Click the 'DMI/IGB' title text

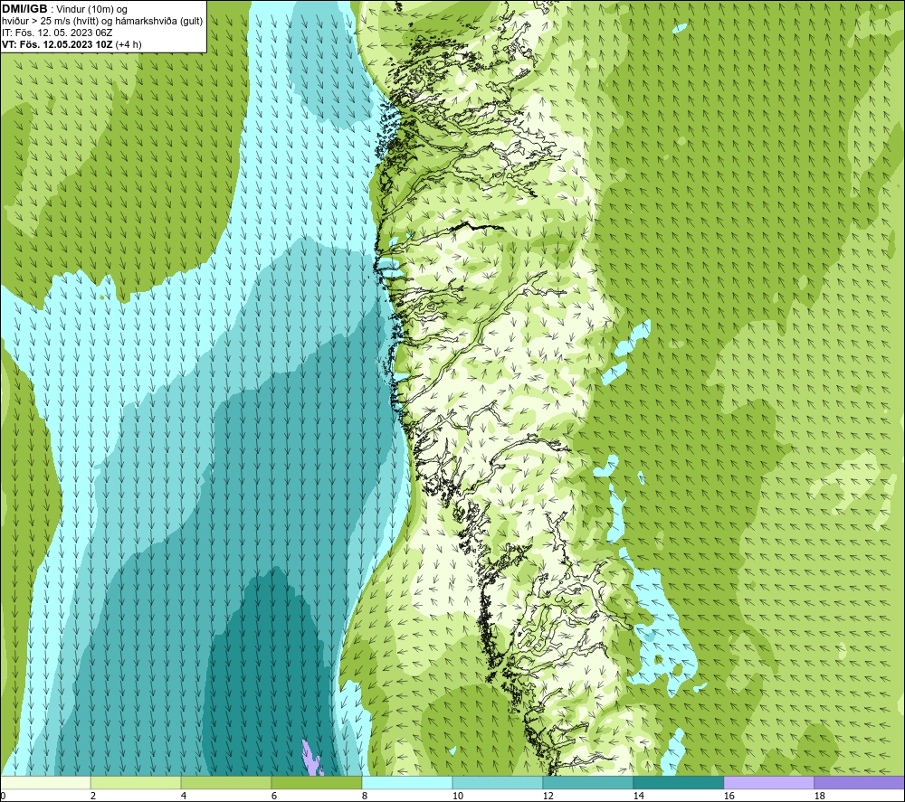click(x=24, y=9)
